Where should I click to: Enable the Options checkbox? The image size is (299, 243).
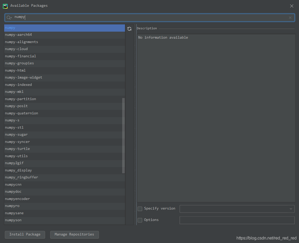(x=140, y=220)
